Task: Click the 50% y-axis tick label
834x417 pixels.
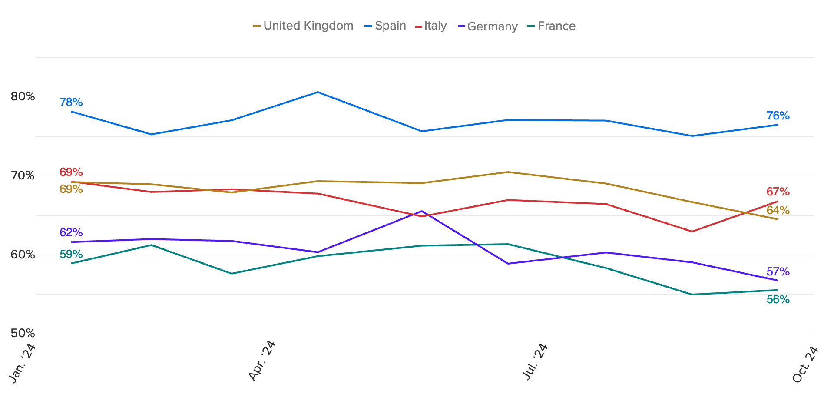Action: pos(23,333)
